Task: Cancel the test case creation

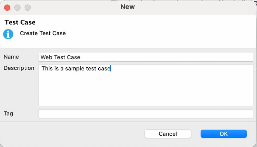Action: click(x=168, y=134)
